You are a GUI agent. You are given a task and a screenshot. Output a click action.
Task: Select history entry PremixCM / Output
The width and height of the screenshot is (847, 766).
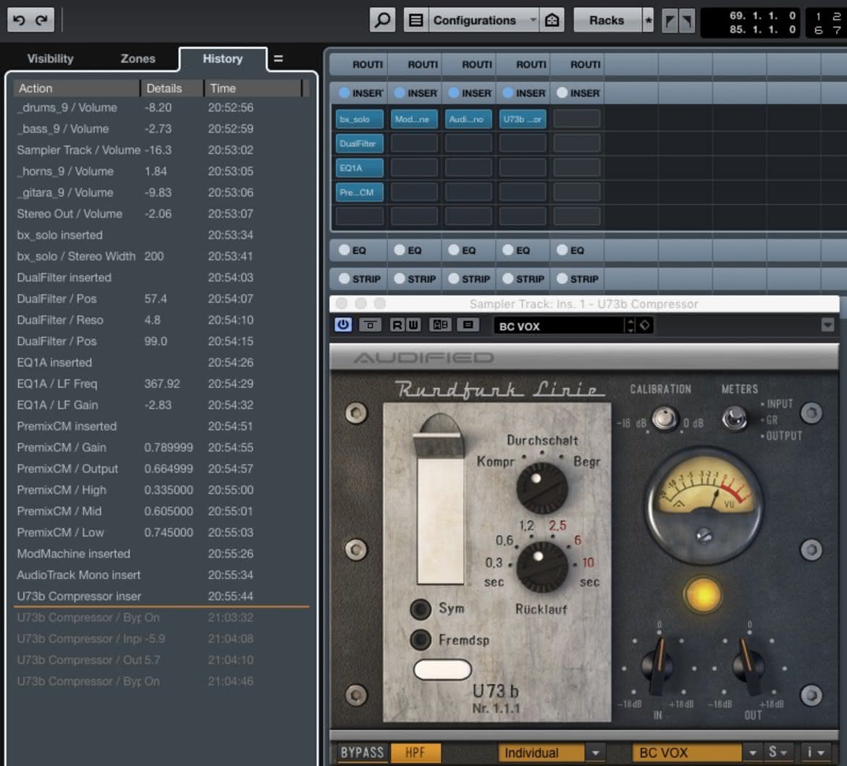tap(161, 468)
